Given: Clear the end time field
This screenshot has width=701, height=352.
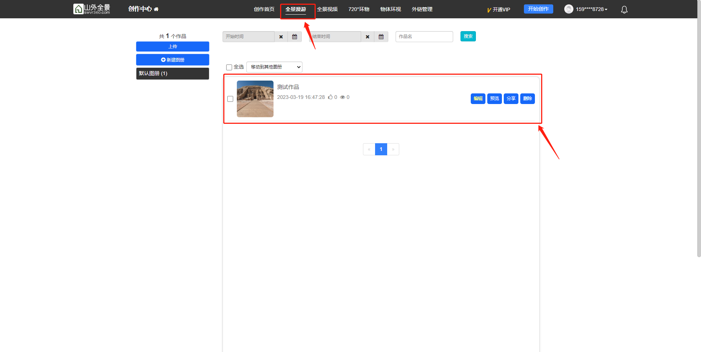Looking at the screenshot, I should [x=367, y=37].
